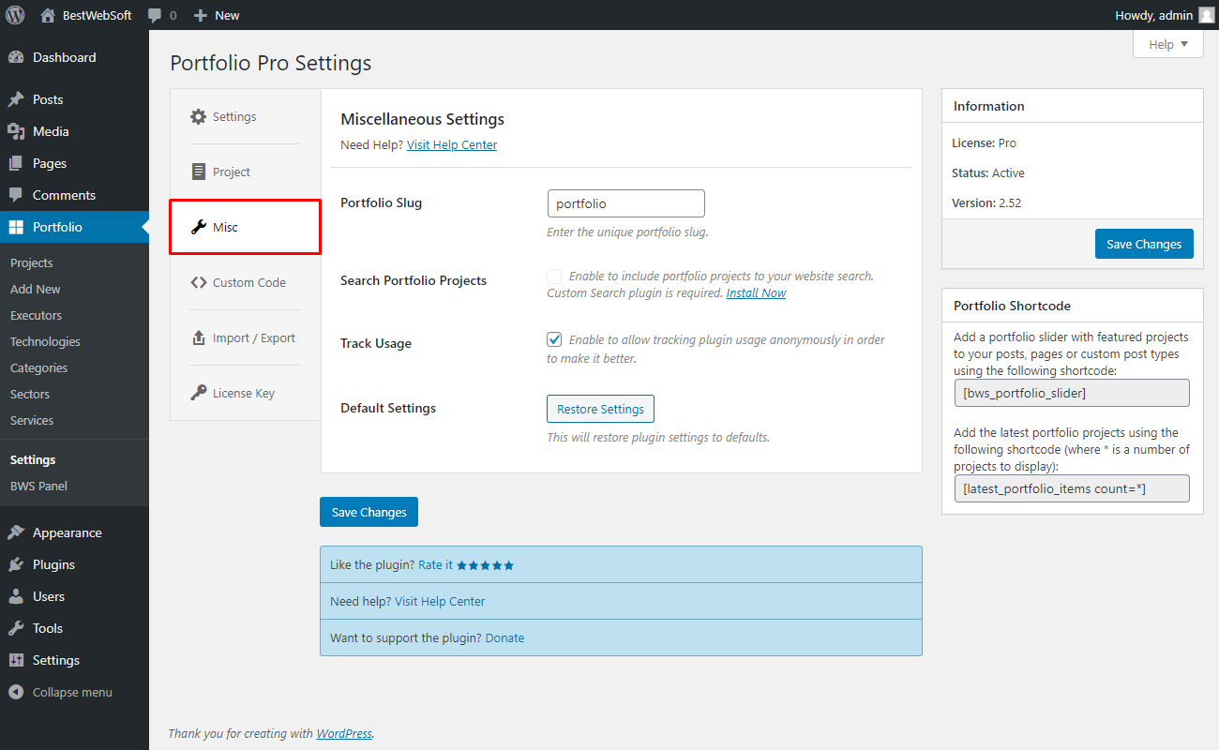Viewport: 1219px width, 750px height.
Task: Click the plus icon next to New
Action: 200,15
